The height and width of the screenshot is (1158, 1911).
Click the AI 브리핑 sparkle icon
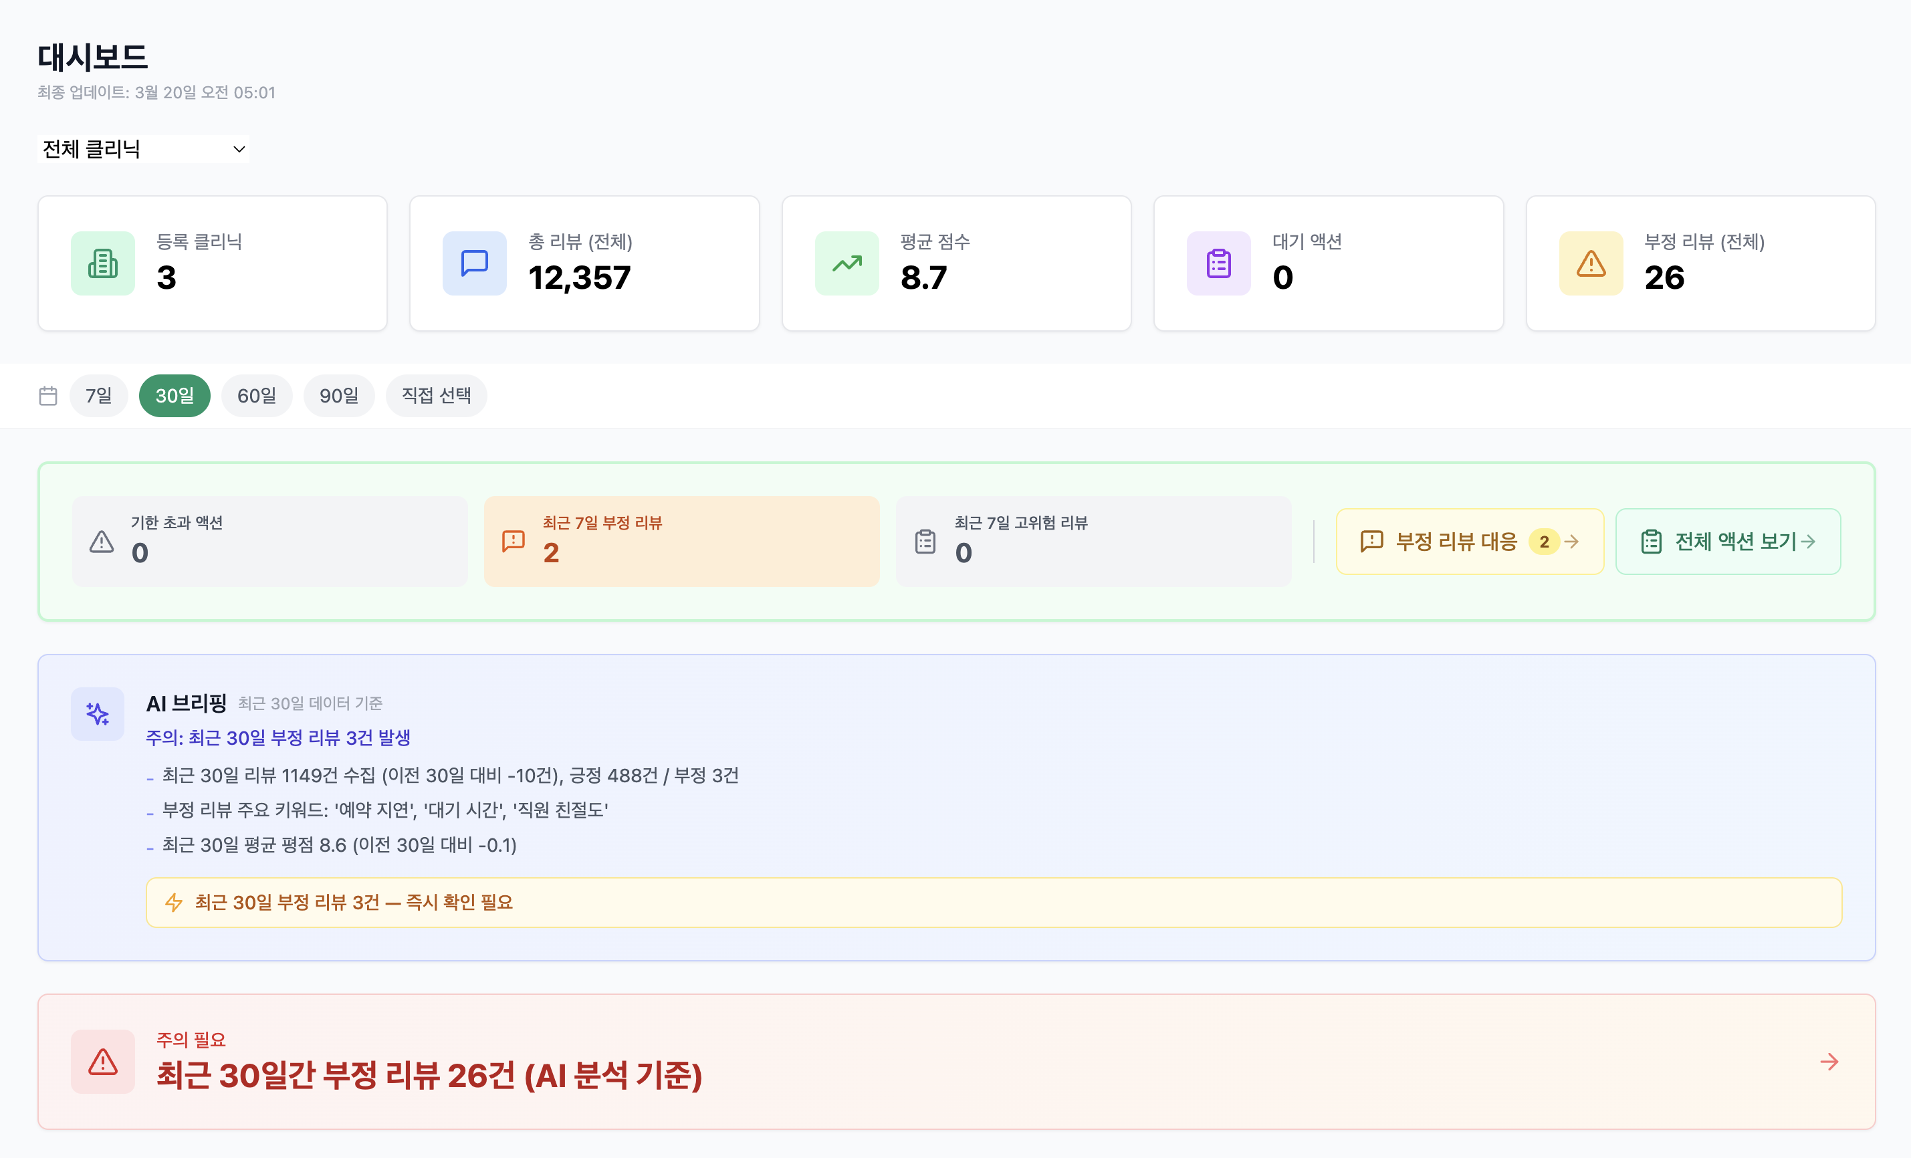coord(98,713)
